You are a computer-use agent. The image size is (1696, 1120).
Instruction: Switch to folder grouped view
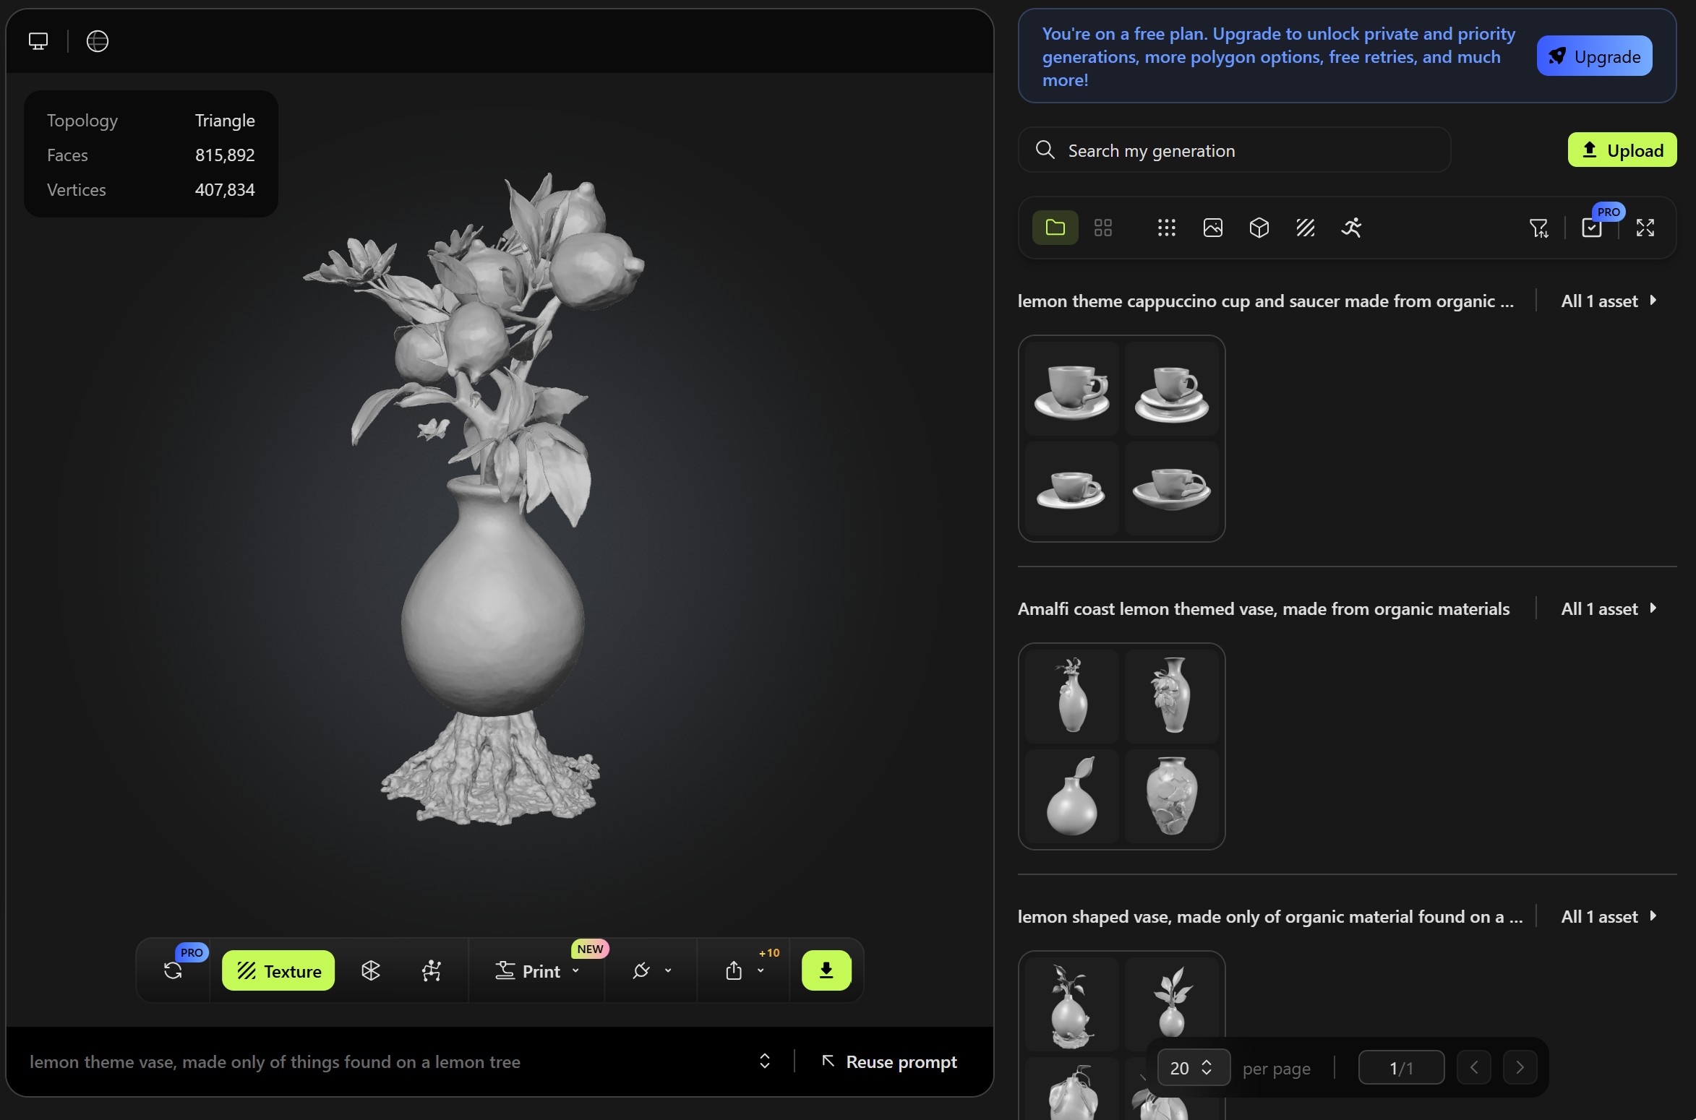[1055, 228]
